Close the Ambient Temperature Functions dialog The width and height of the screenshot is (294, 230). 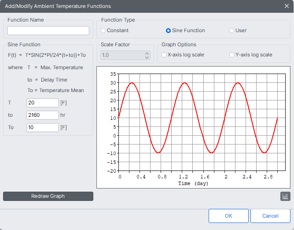tap(287, 6)
